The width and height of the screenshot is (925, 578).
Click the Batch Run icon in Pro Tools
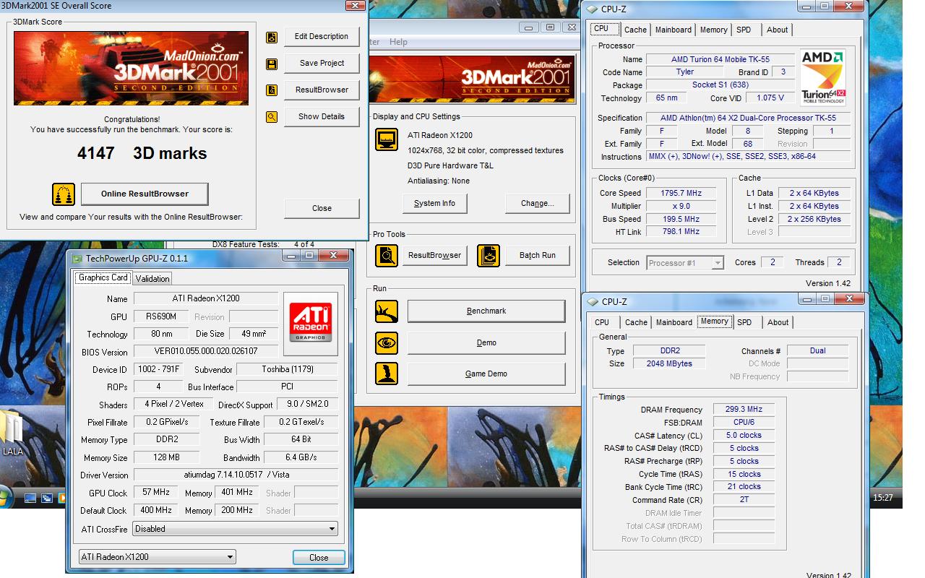(489, 256)
